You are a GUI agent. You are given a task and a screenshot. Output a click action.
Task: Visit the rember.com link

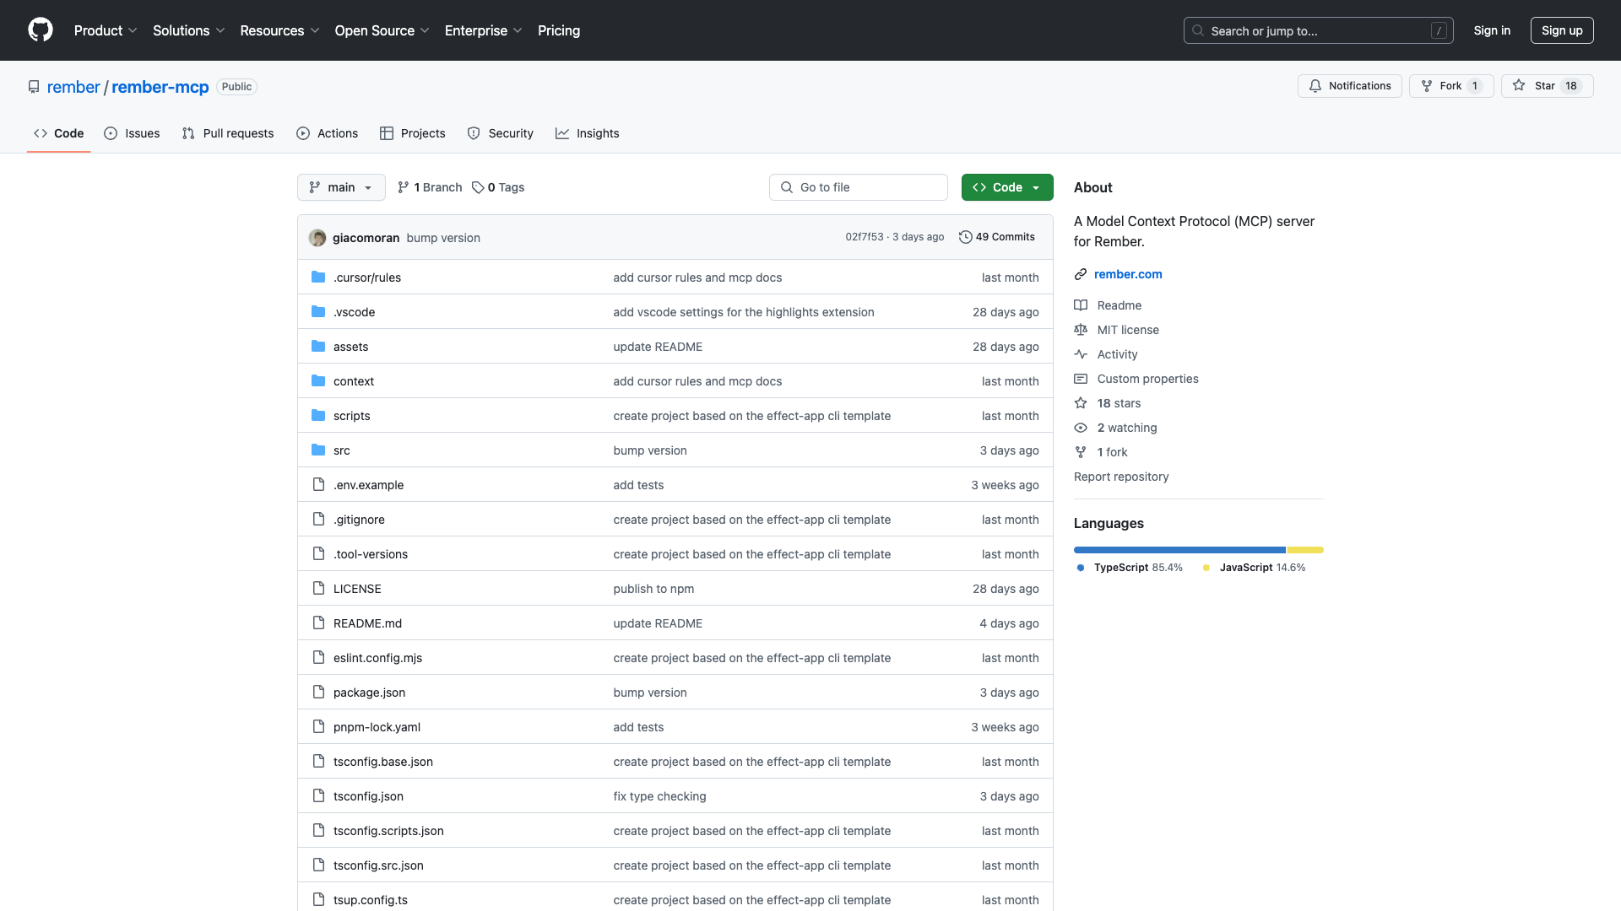[x=1128, y=274]
